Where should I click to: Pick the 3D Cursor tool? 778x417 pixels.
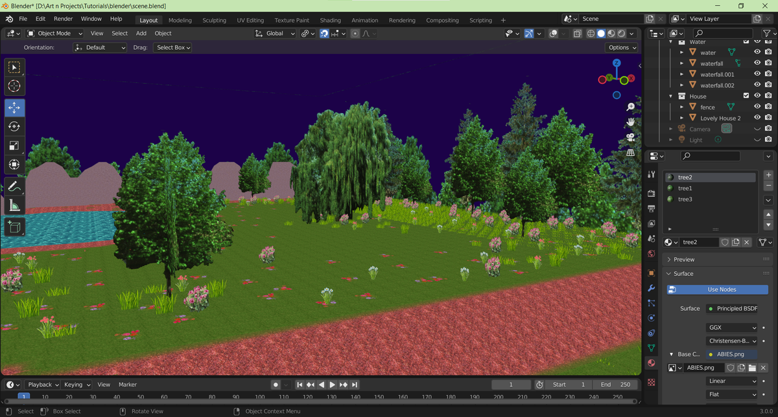tap(15, 86)
